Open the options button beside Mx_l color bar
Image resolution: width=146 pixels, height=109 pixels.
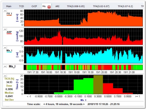tap(5, 66)
